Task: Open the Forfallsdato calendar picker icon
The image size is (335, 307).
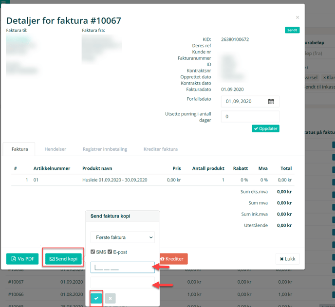Action: pyautogui.click(x=271, y=101)
